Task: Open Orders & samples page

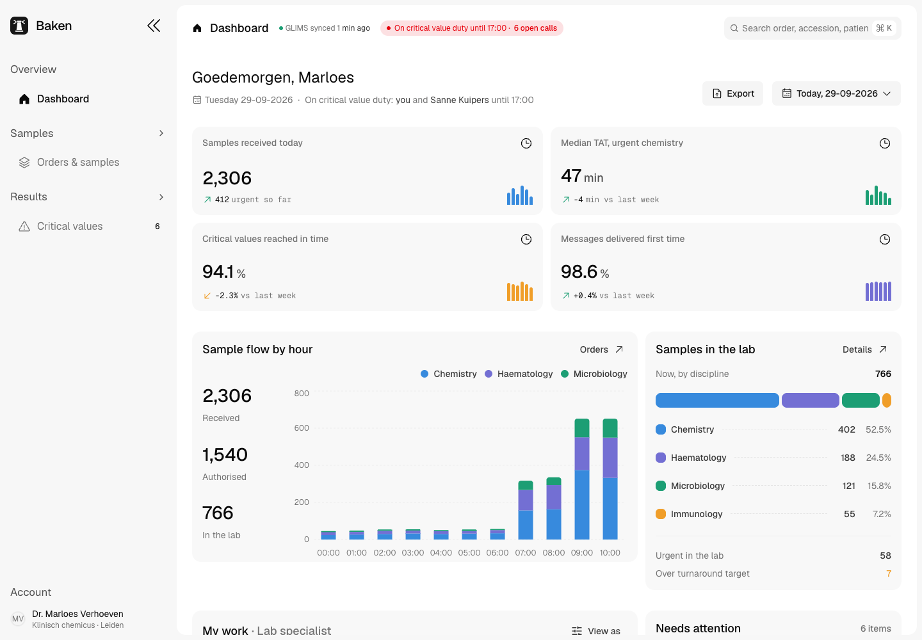Action: 88,163
